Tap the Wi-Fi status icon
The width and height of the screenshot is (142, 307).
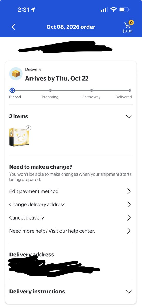[x=113, y=10]
